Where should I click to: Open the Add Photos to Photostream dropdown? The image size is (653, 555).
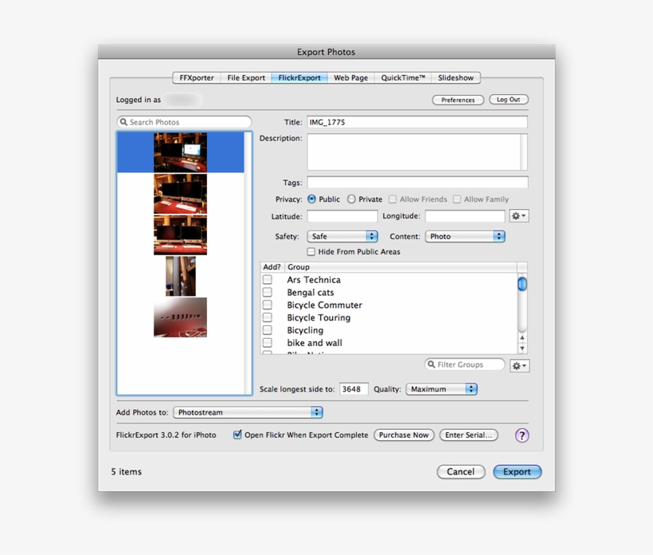(x=248, y=412)
